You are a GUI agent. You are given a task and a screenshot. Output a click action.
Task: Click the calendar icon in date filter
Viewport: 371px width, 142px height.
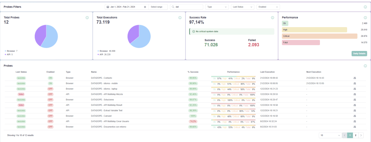(x=108, y=7)
